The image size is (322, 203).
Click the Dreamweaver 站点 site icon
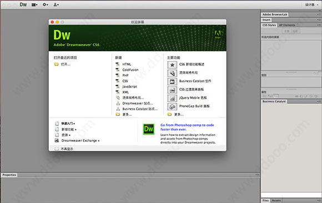(x=118, y=103)
